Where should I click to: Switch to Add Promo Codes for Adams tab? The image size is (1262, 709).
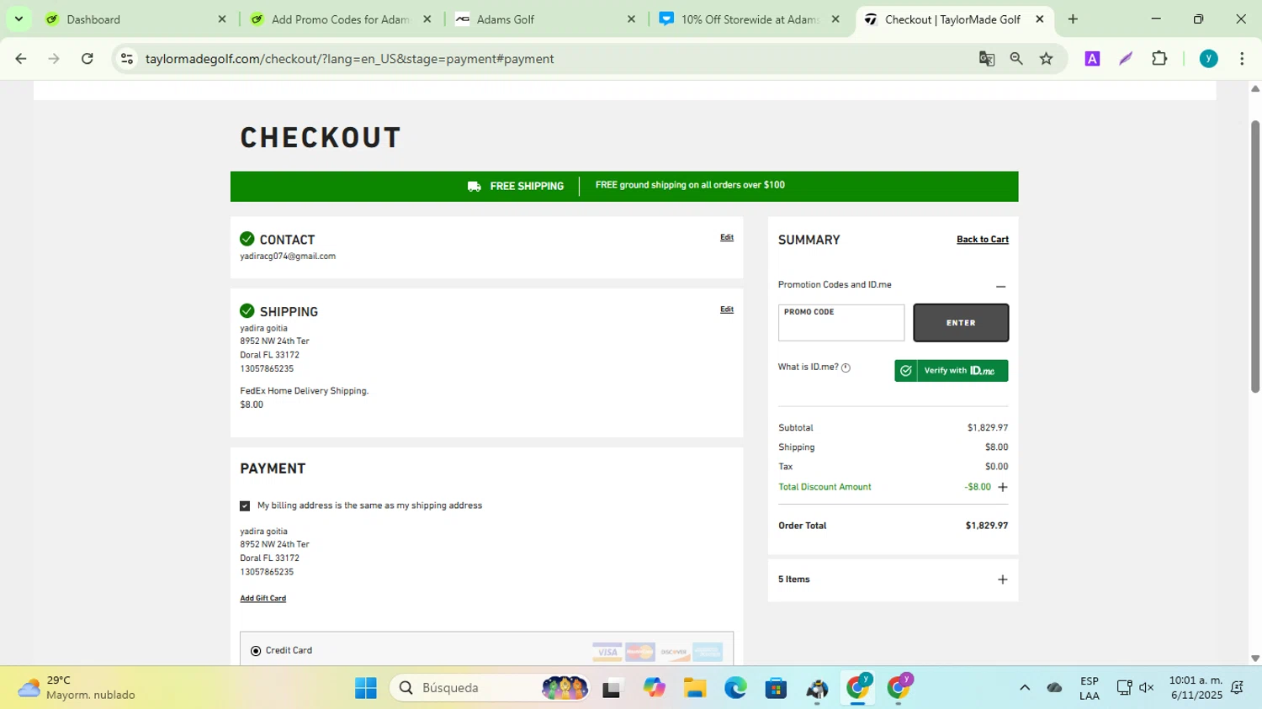342,19
